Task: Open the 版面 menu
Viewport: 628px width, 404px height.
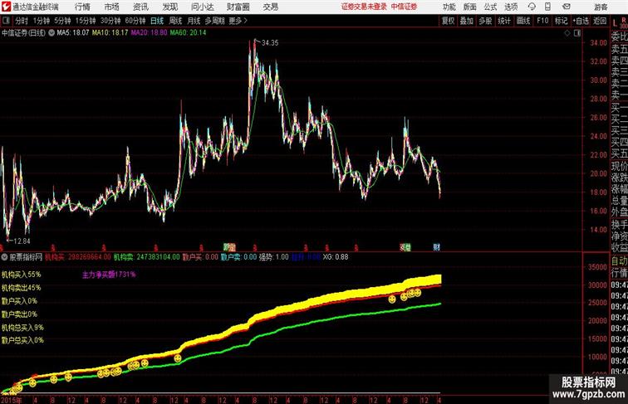Action: coord(469,7)
